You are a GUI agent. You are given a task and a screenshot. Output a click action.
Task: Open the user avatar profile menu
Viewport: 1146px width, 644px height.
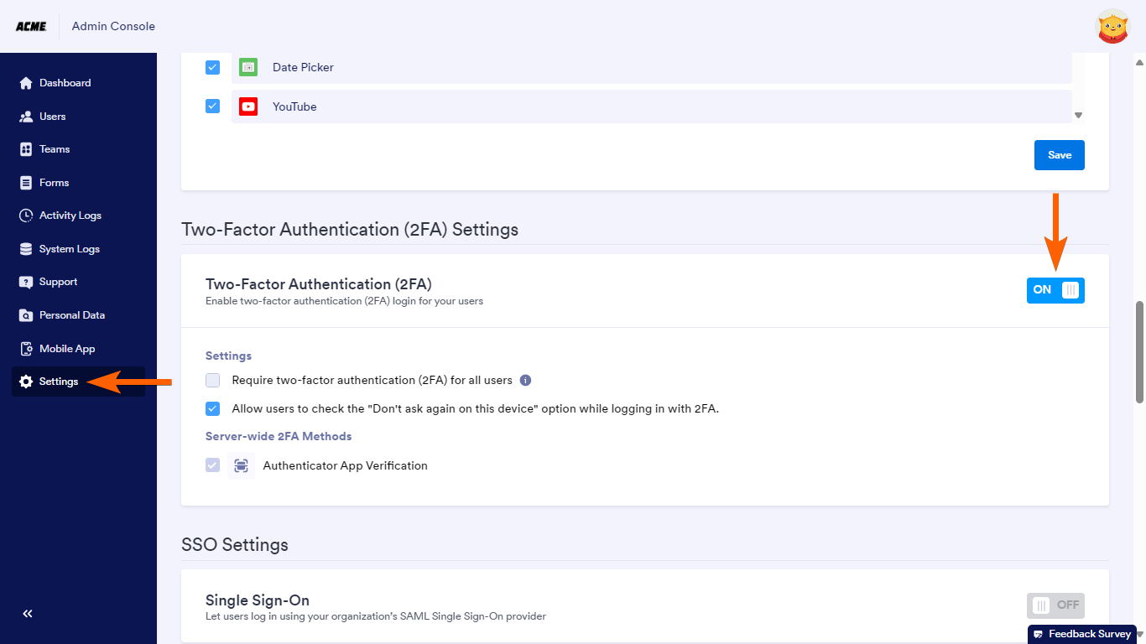pyautogui.click(x=1113, y=27)
